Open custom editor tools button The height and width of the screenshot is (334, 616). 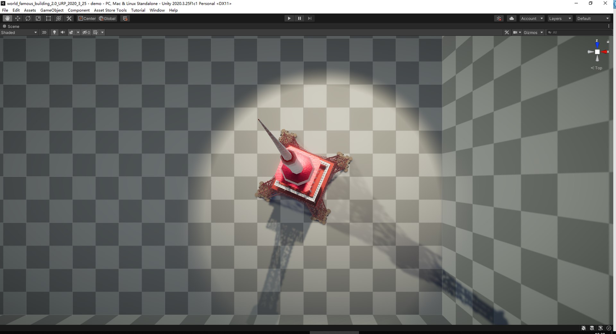tap(69, 19)
